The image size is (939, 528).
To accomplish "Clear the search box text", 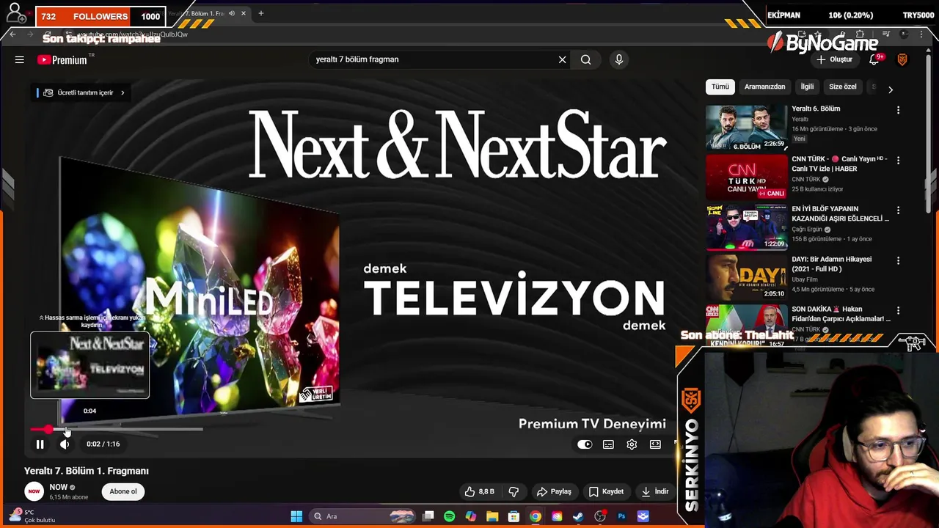I will [x=562, y=59].
